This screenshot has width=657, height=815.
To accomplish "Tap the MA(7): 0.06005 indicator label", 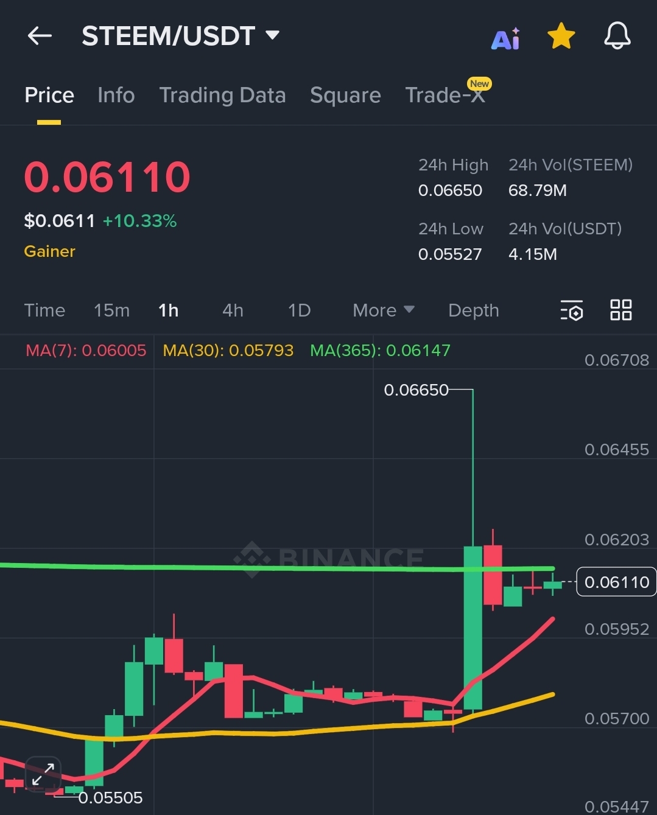I will pyautogui.click(x=86, y=351).
